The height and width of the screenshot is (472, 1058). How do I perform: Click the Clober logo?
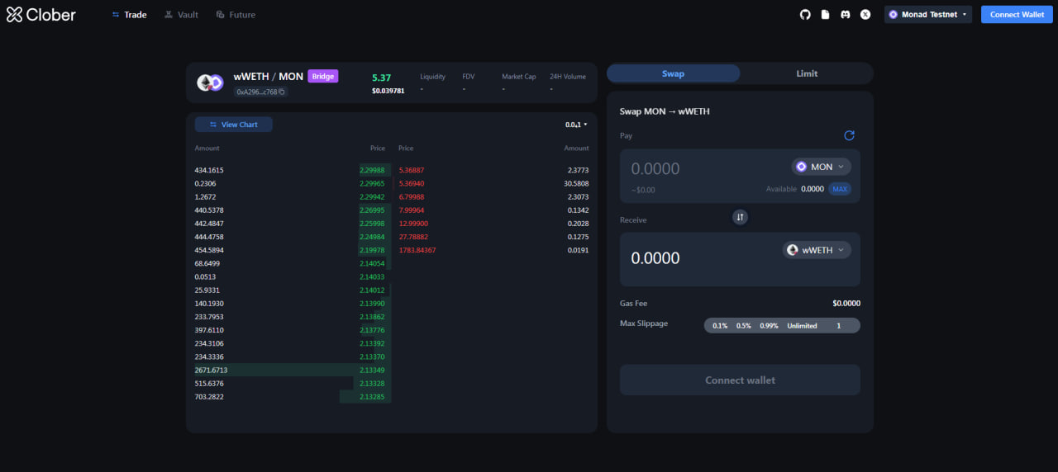[41, 15]
